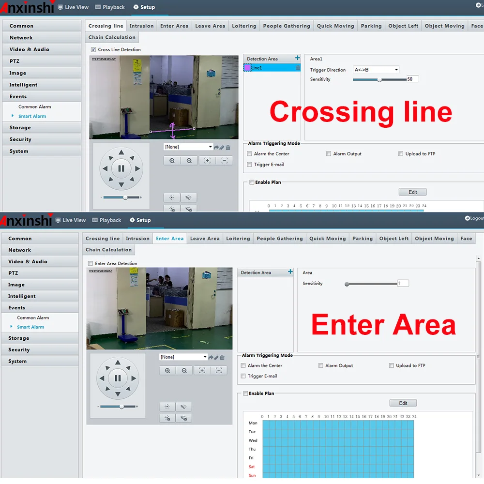The height and width of the screenshot is (484, 484).
Task: Click zoom in magnifier under the Enter Area video
Action: pyautogui.click(x=167, y=370)
